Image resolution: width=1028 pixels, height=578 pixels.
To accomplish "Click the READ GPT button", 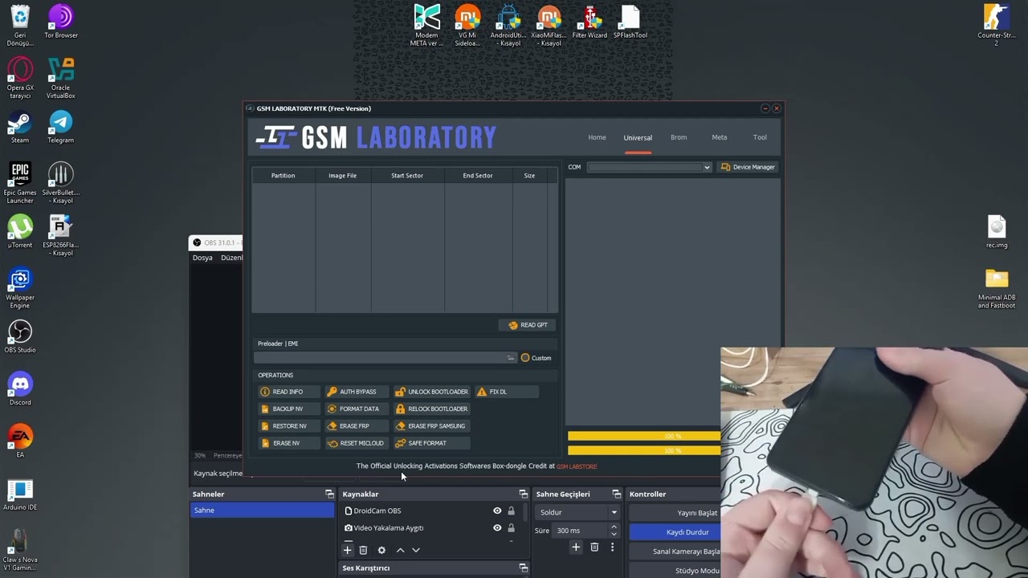I will pyautogui.click(x=528, y=325).
